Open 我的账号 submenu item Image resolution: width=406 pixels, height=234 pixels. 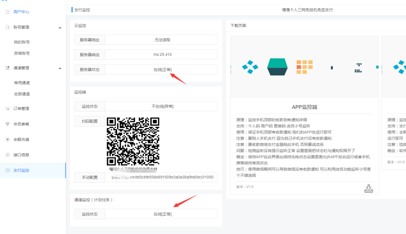point(22,42)
